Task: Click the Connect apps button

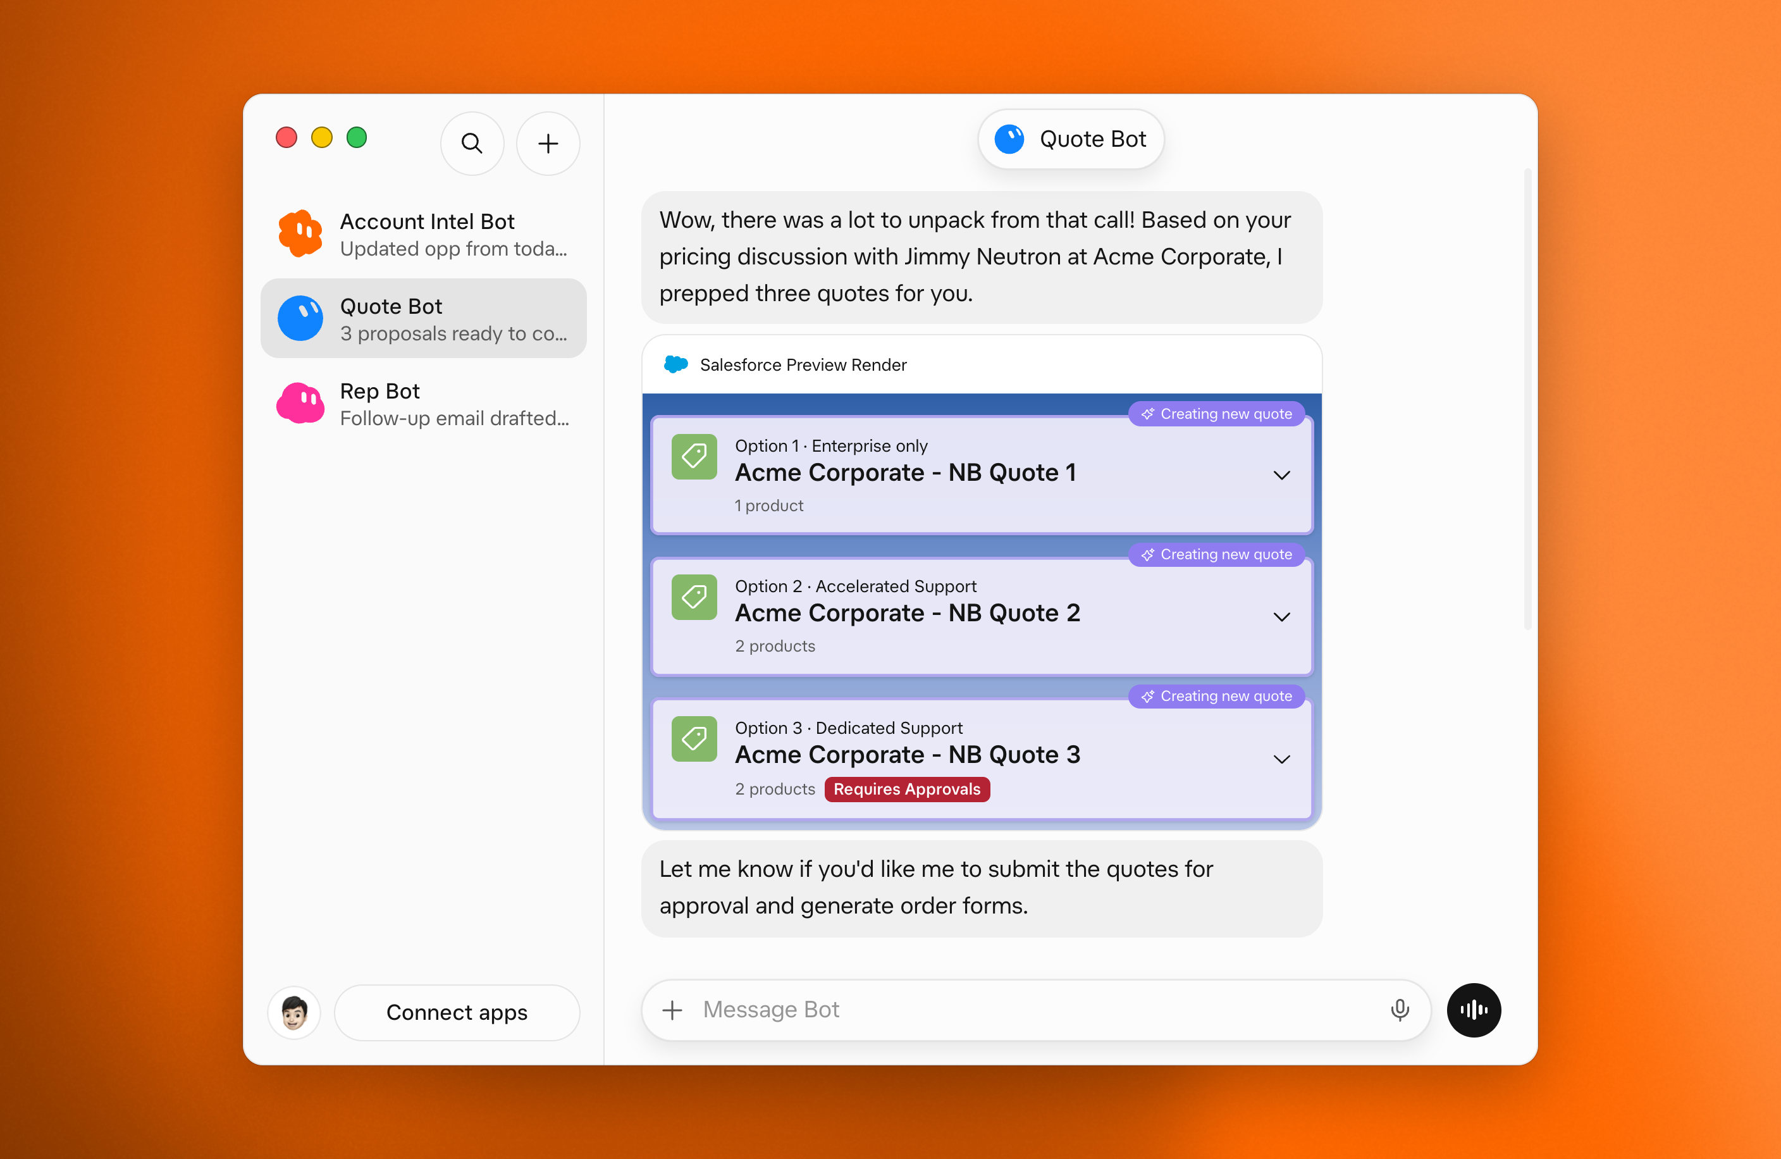Action: tap(457, 1012)
